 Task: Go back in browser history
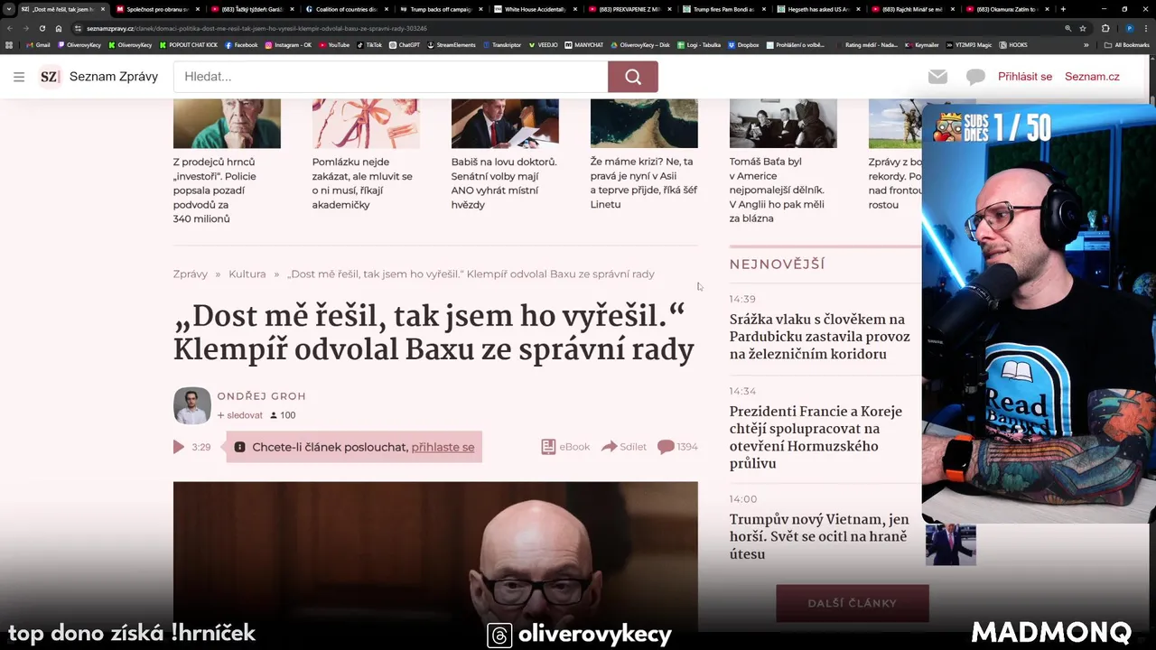coord(9,28)
